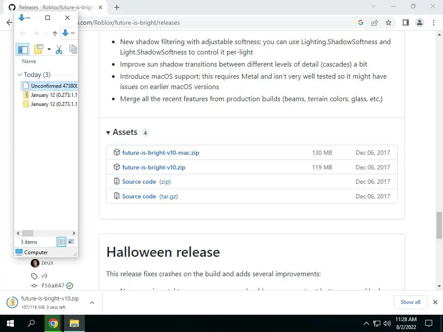Open the Halloween release heading
Image resolution: width=443 pixels, height=332 pixels.
[163, 252]
